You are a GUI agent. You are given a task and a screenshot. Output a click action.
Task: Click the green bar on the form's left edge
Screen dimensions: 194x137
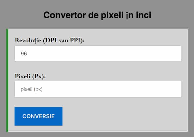tap(7, 80)
